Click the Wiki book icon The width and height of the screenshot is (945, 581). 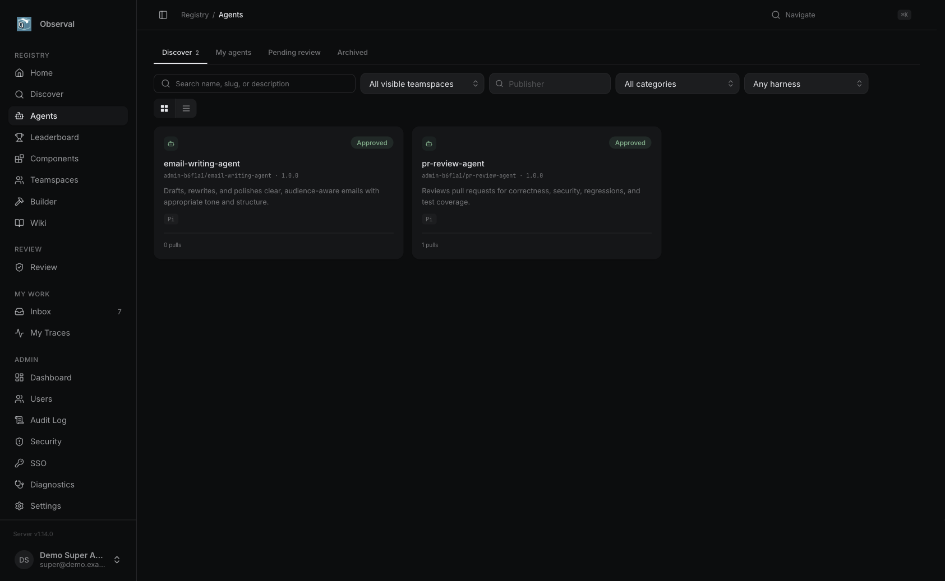19,223
